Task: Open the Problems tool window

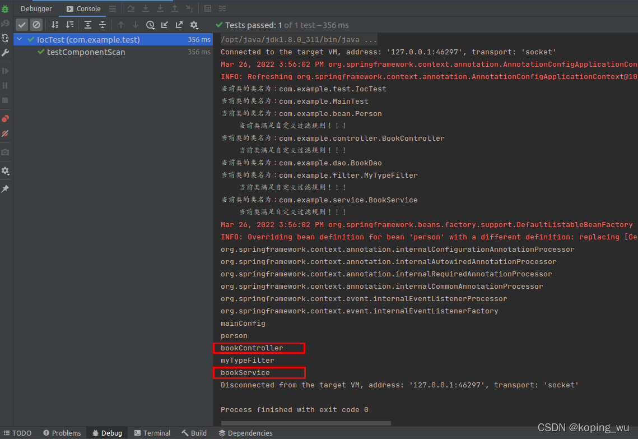Action: (x=62, y=433)
